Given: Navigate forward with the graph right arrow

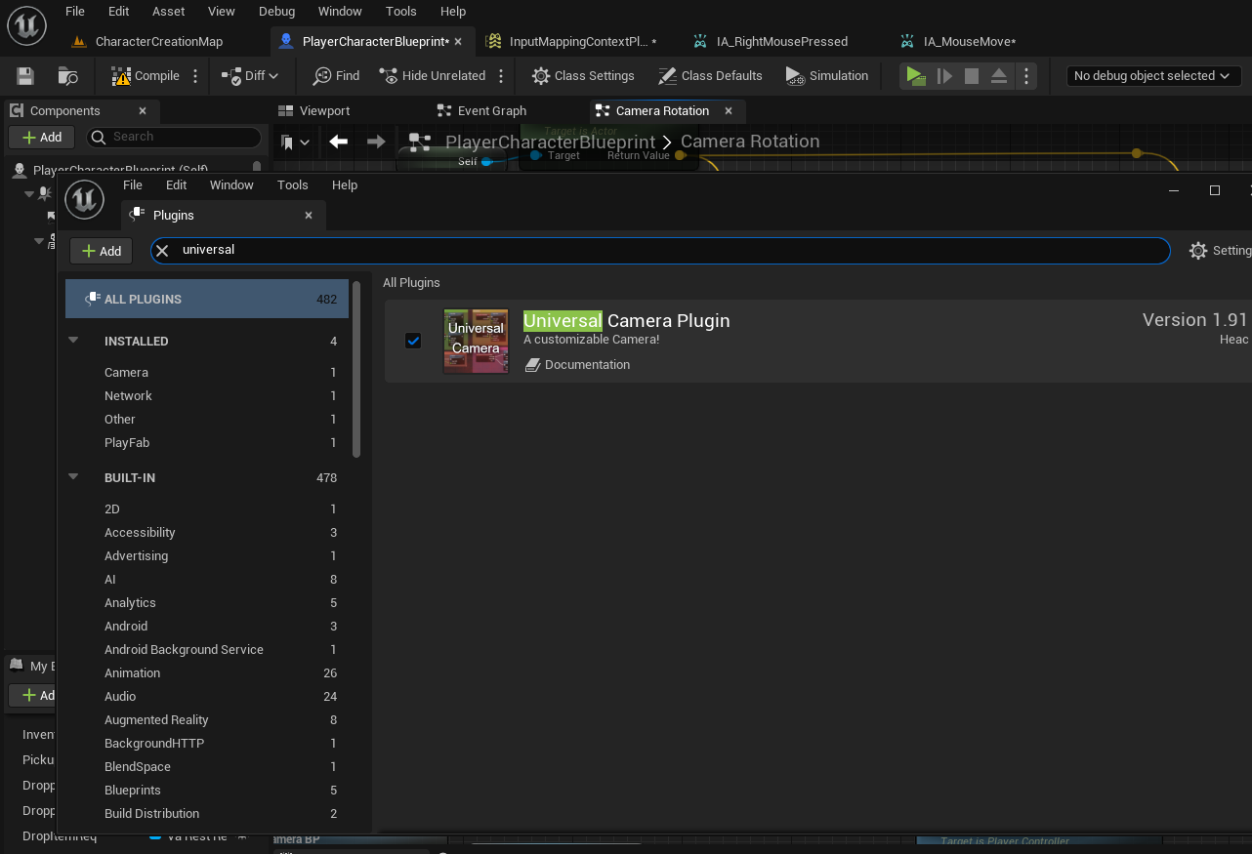Looking at the screenshot, I should coord(376,142).
